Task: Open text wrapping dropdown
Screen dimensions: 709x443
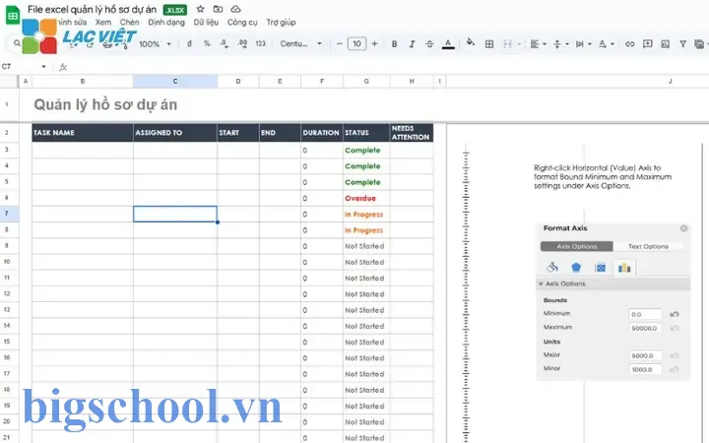Action: [583, 44]
